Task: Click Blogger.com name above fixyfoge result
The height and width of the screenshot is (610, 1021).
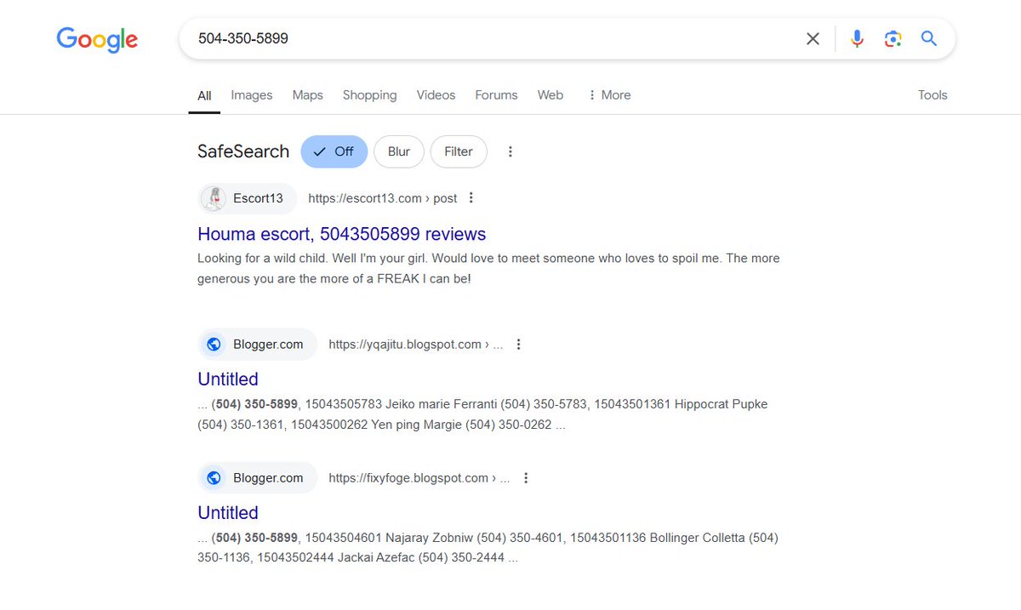Action: 268,478
